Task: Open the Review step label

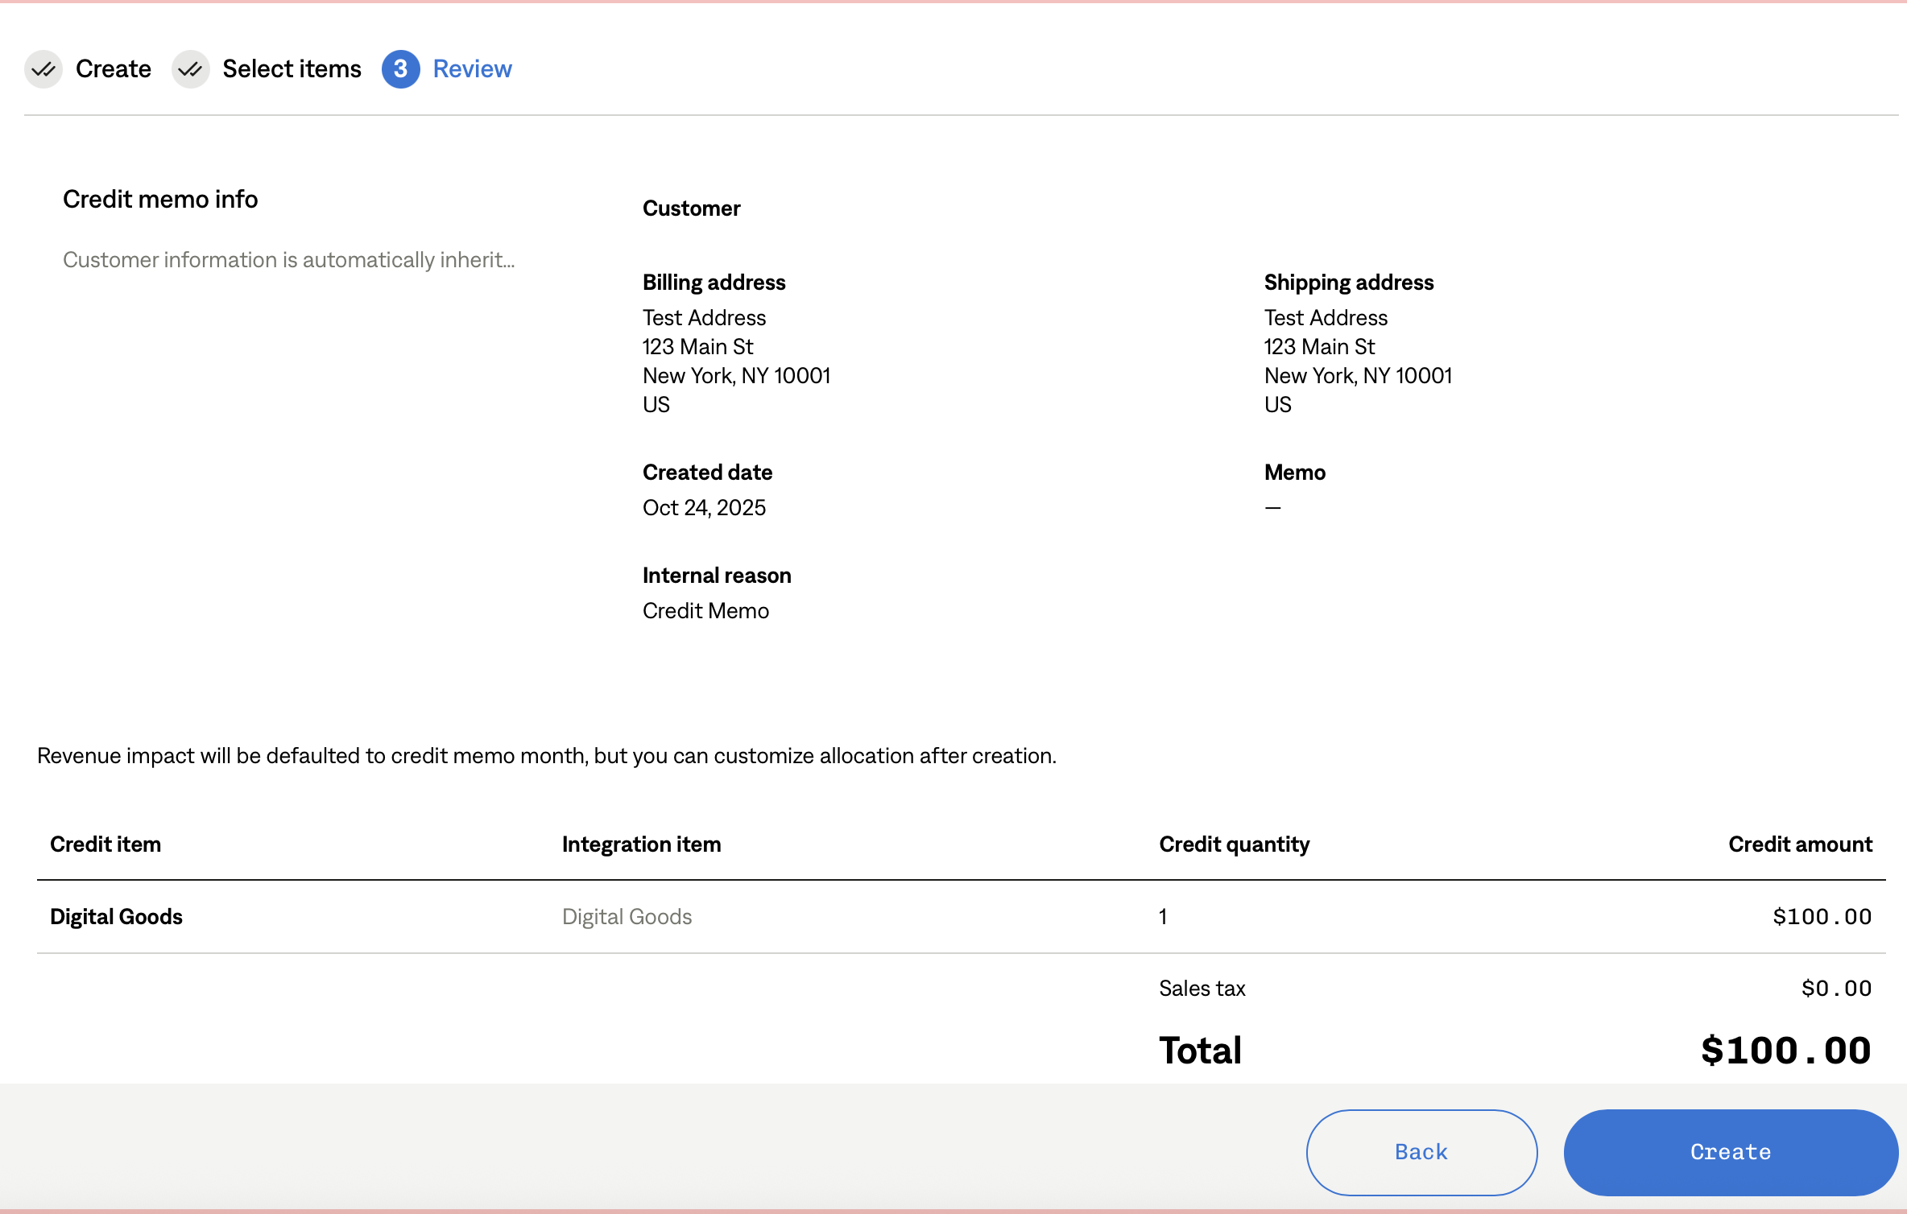Action: click(472, 69)
